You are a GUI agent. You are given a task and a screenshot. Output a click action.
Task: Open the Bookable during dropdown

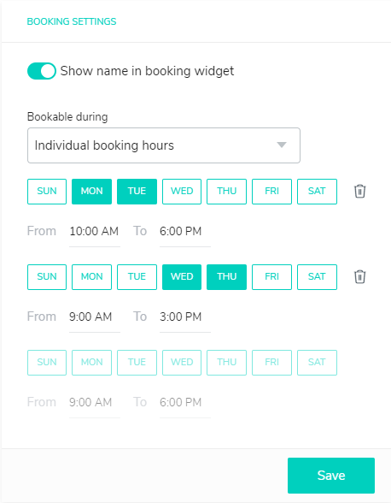[x=164, y=145]
